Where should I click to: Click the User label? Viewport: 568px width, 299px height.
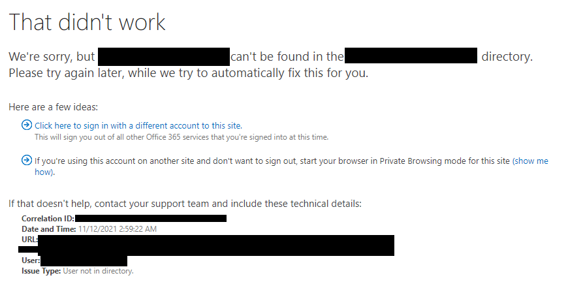coord(31,260)
